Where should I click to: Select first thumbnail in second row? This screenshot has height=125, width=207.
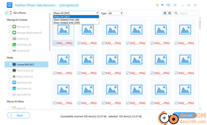63,60
